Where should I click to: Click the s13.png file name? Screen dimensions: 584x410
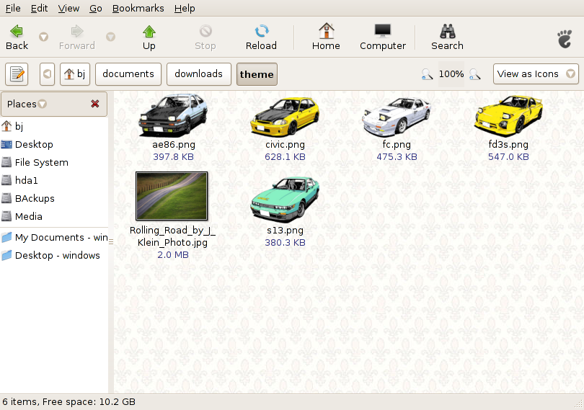(286, 231)
